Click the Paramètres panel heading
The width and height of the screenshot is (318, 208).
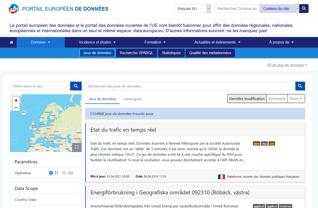(x=26, y=162)
